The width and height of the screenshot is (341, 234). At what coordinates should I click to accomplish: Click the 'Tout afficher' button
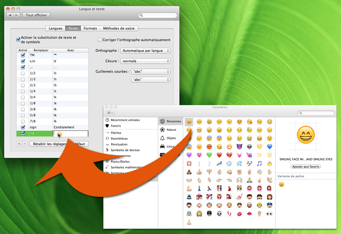36,15
